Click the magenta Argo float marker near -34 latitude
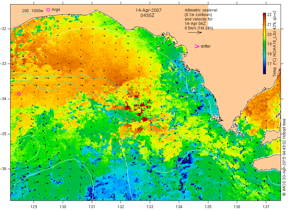The image size is (288, 211). tap(19, 94)
